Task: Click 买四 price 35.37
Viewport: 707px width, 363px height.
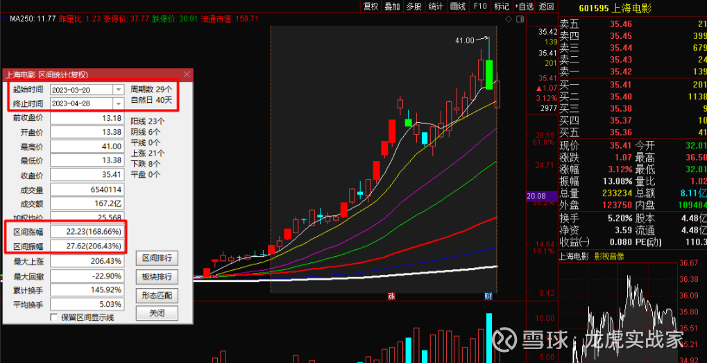Action: [621, 120]
